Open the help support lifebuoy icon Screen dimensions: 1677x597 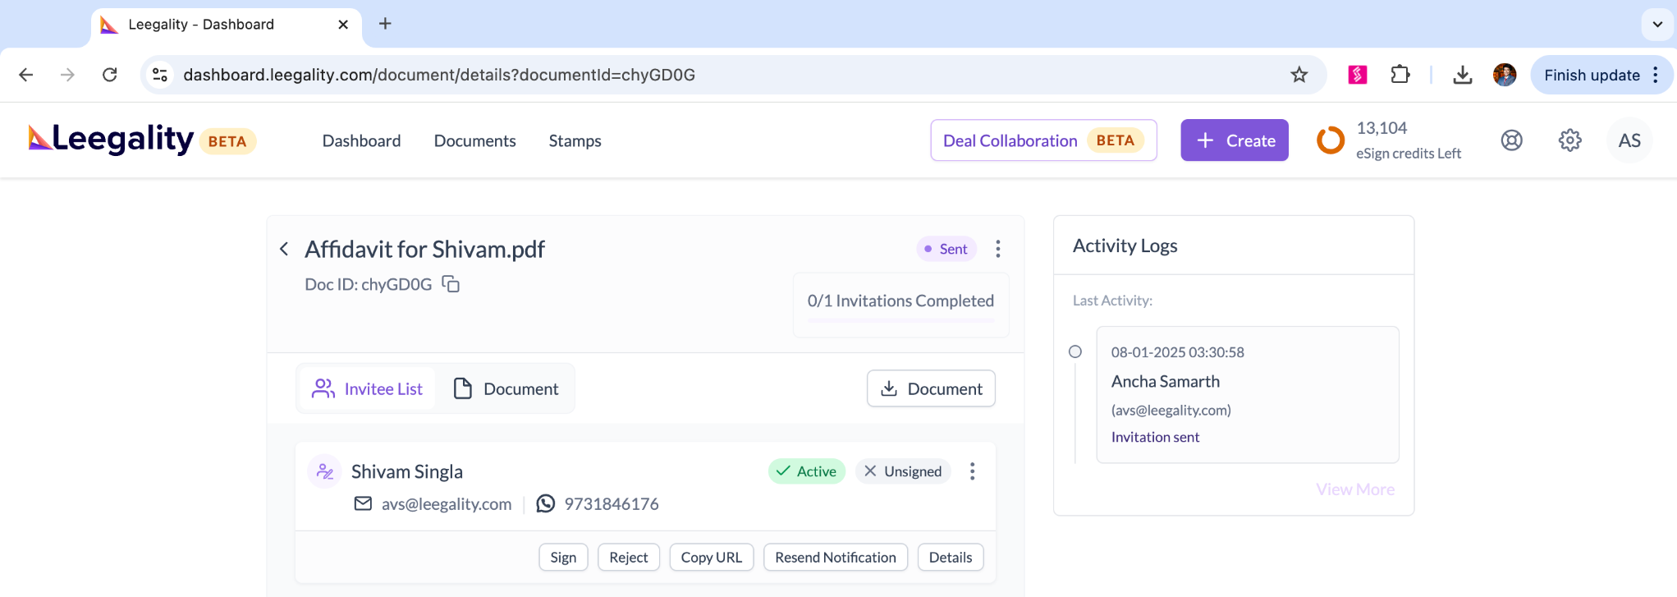pyautogui.click(x=1511, y=140)
